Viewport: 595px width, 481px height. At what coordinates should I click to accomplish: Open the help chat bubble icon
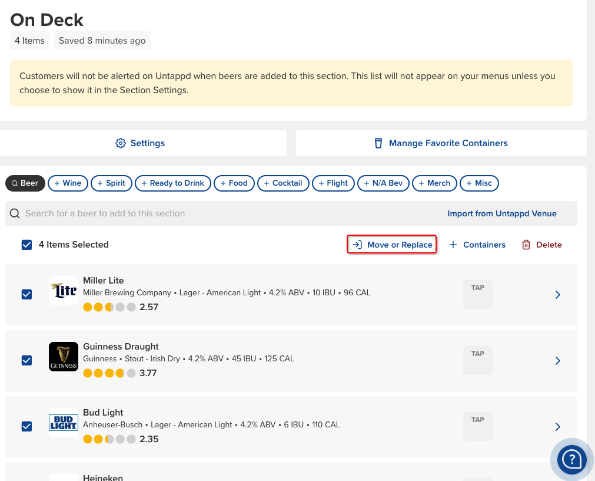[571, 459]
